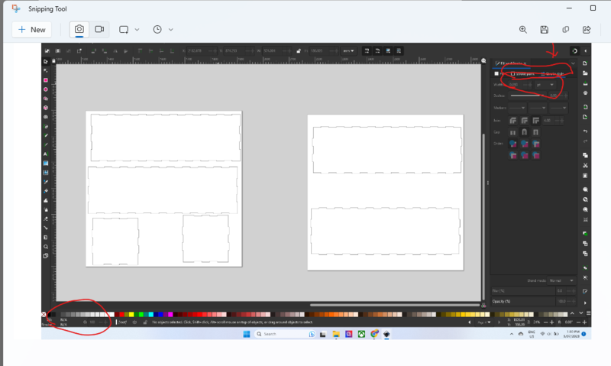Expand the dock panel chevron menu
This screenshot has height=366, width=611.
573,63
